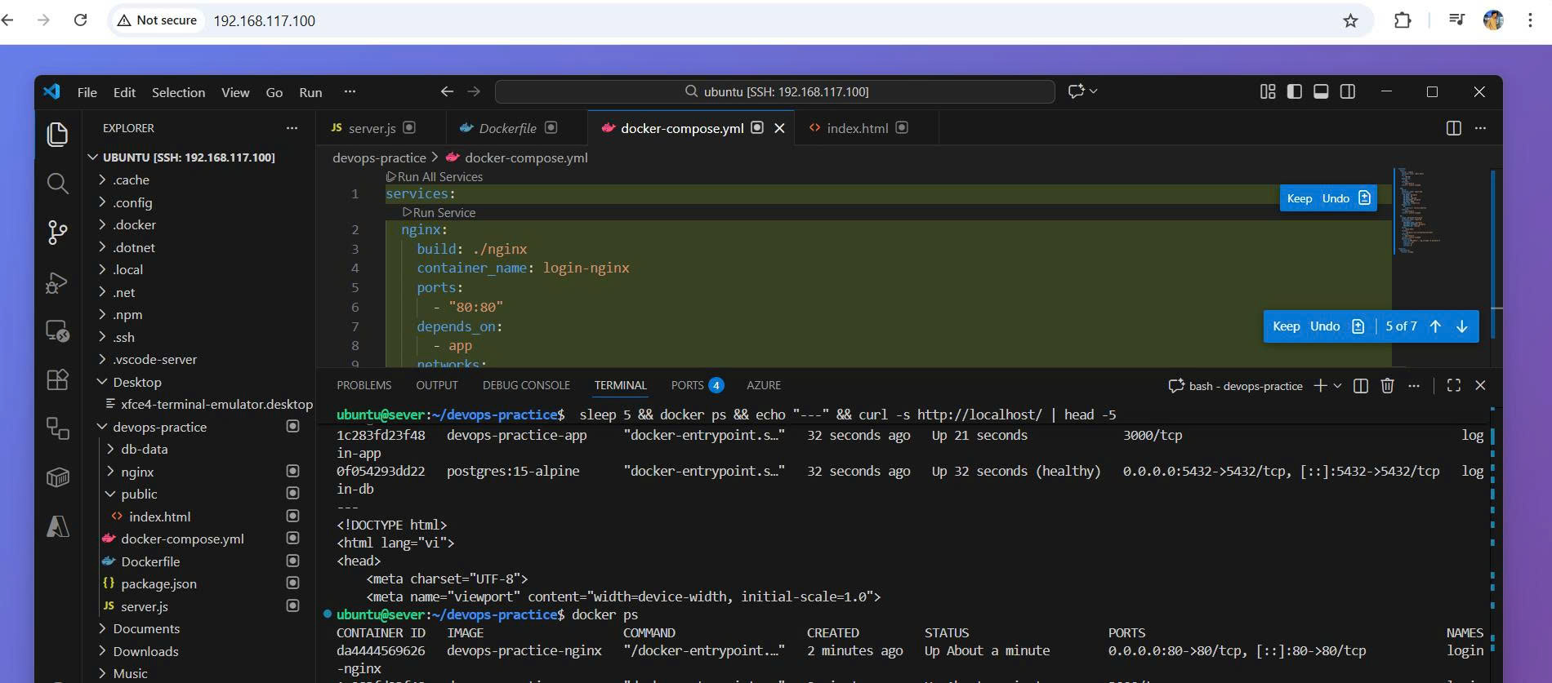Kill terminal with trash icon
This screenshot has width=1552, height=683.
(x=1387, y=386)
